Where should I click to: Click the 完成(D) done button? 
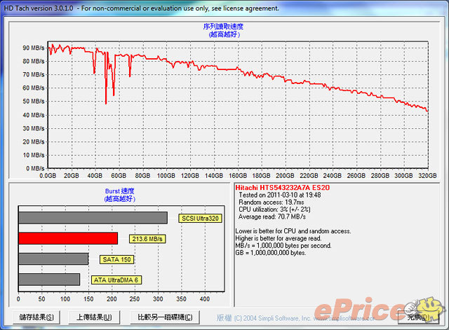pyautogui.click(x=418, y=317)
